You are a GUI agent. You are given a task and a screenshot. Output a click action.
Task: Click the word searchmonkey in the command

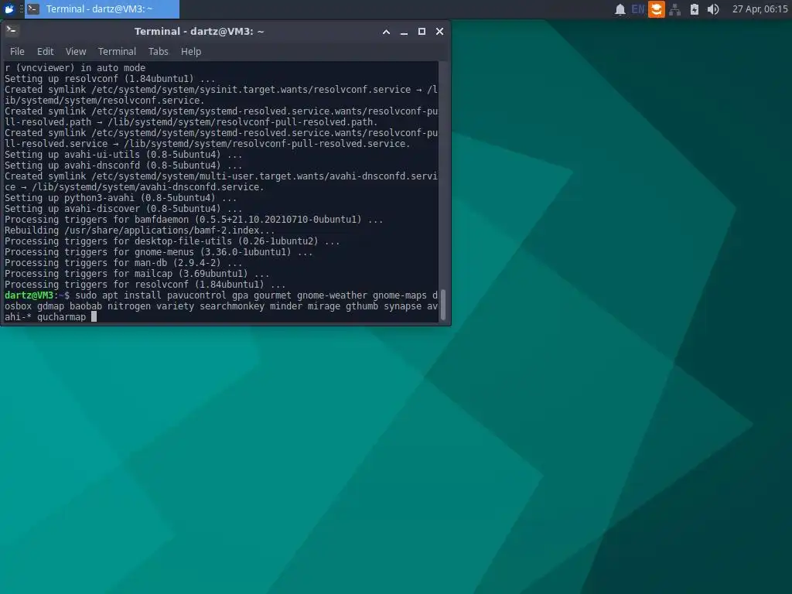coord(232,306)
